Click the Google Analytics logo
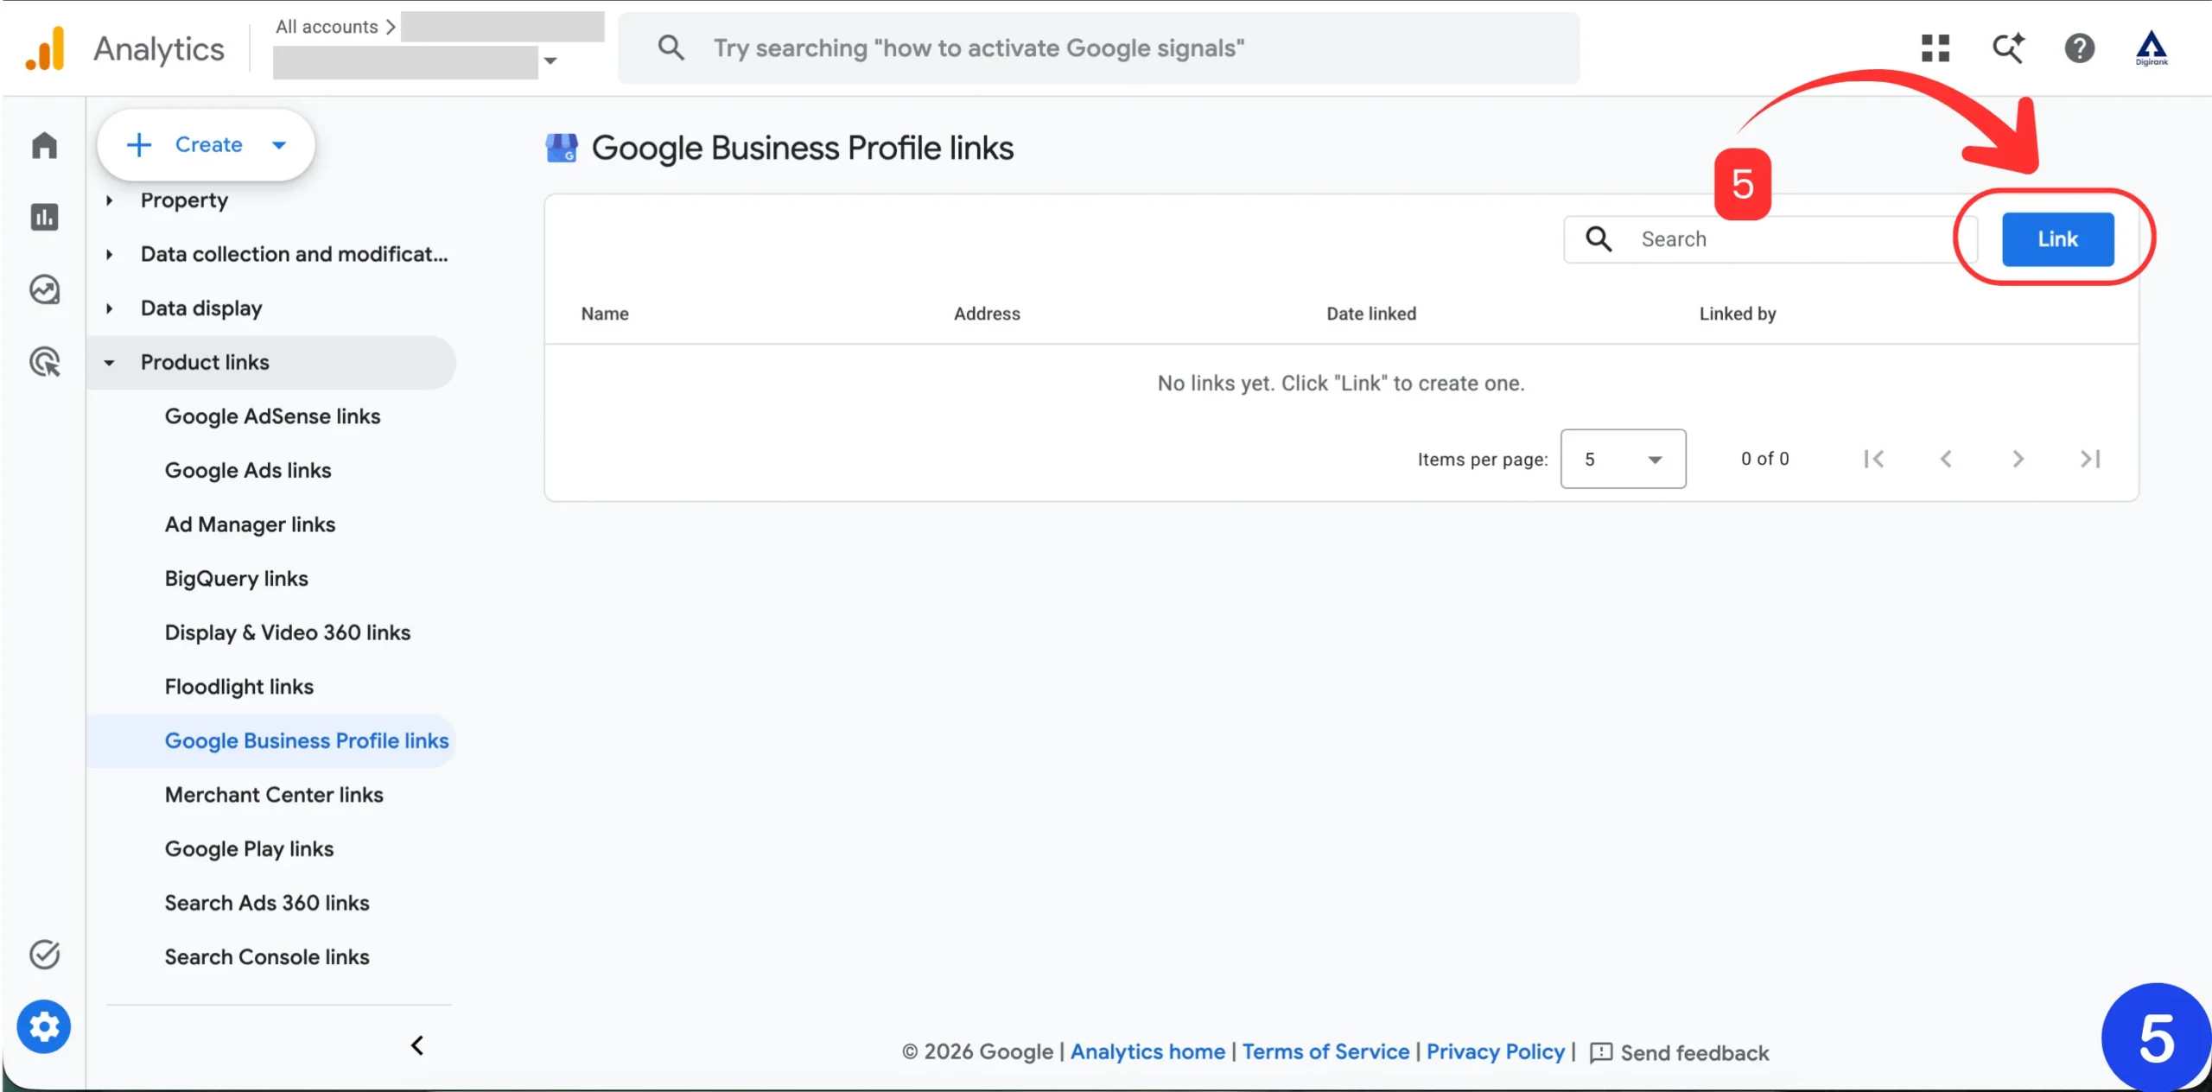This screenshot has height=1092, width=2212. (45, 48)
